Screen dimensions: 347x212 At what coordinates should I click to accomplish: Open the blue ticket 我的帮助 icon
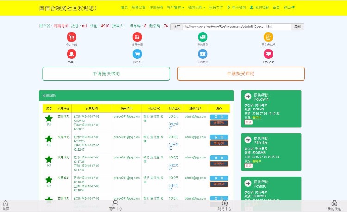(203, 54)
